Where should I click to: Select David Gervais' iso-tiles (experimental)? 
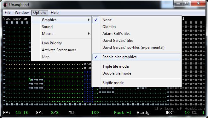137,48
